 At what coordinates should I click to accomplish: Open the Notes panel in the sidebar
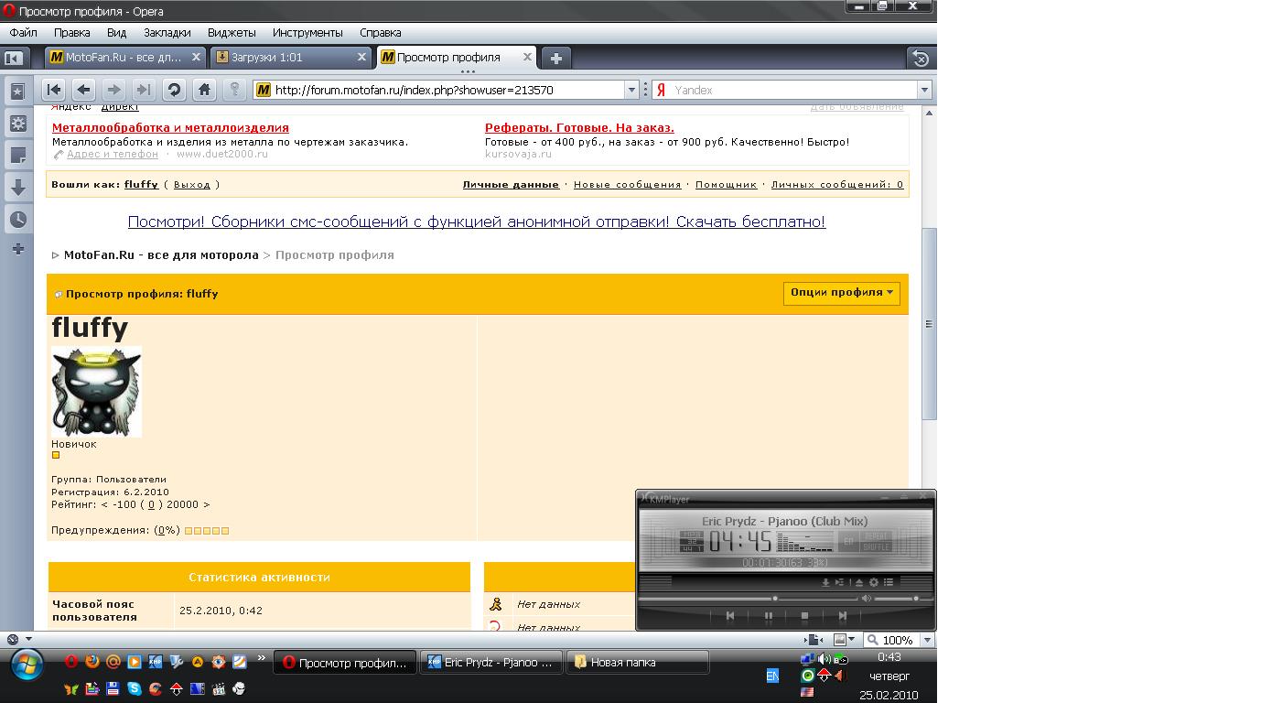(x=17, y=155)
